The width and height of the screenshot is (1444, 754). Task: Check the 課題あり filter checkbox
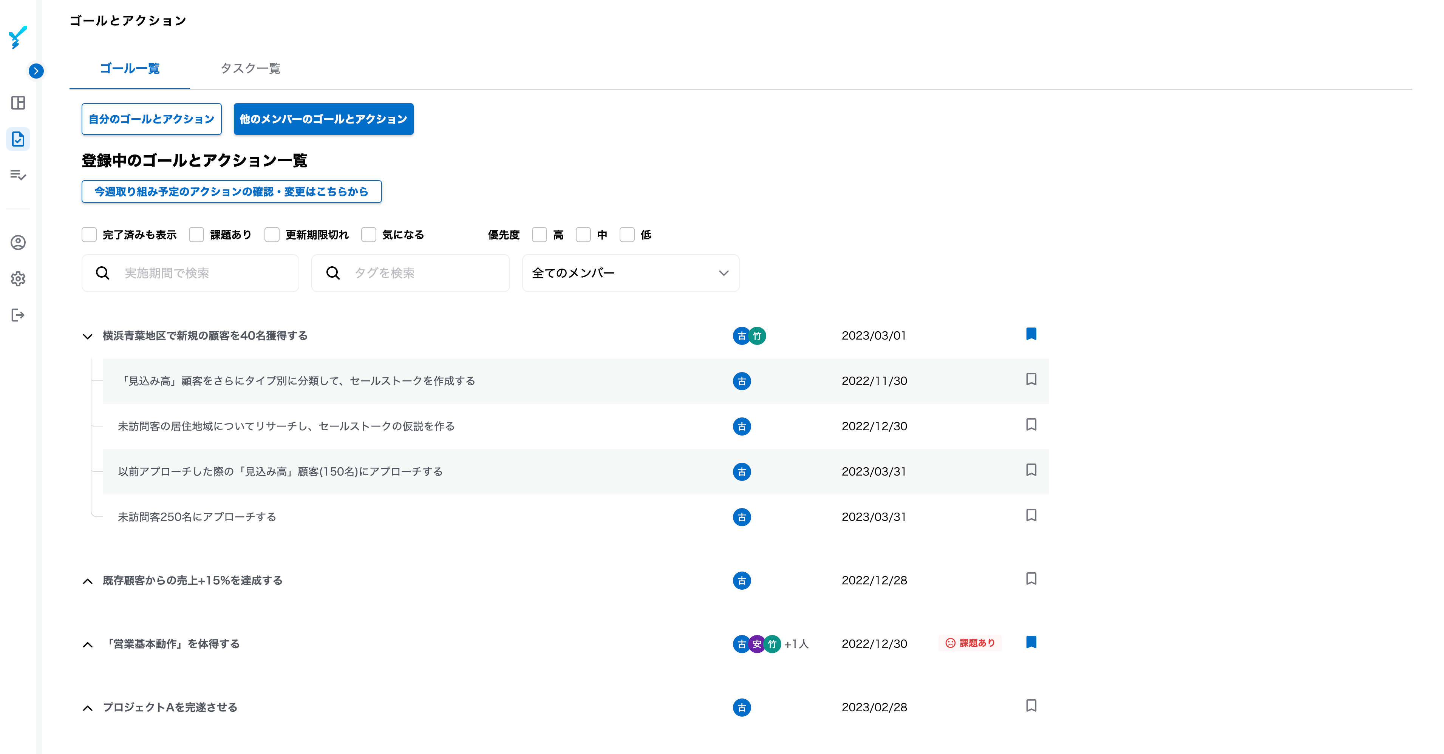[196, 234]
